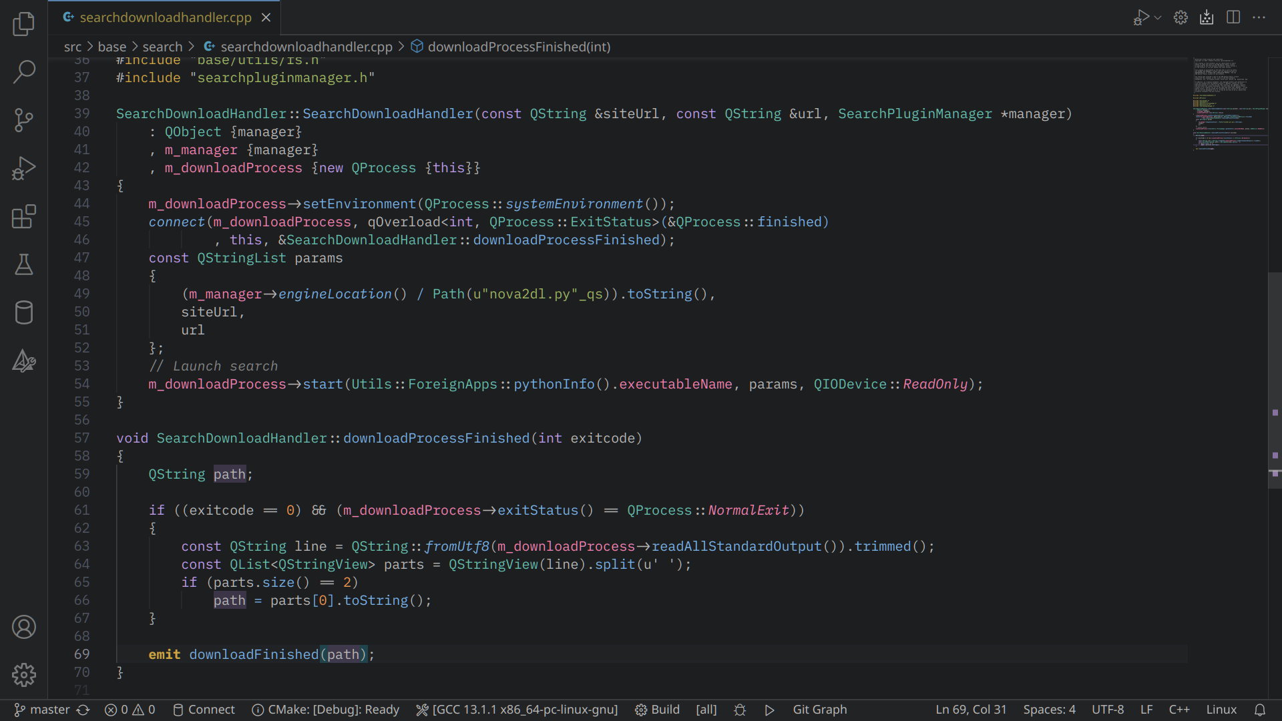The width and height of the screenshot is (1282, 721).
Task: Expand run/debug dropdown arrow at top right
Action: [1158, 18]
